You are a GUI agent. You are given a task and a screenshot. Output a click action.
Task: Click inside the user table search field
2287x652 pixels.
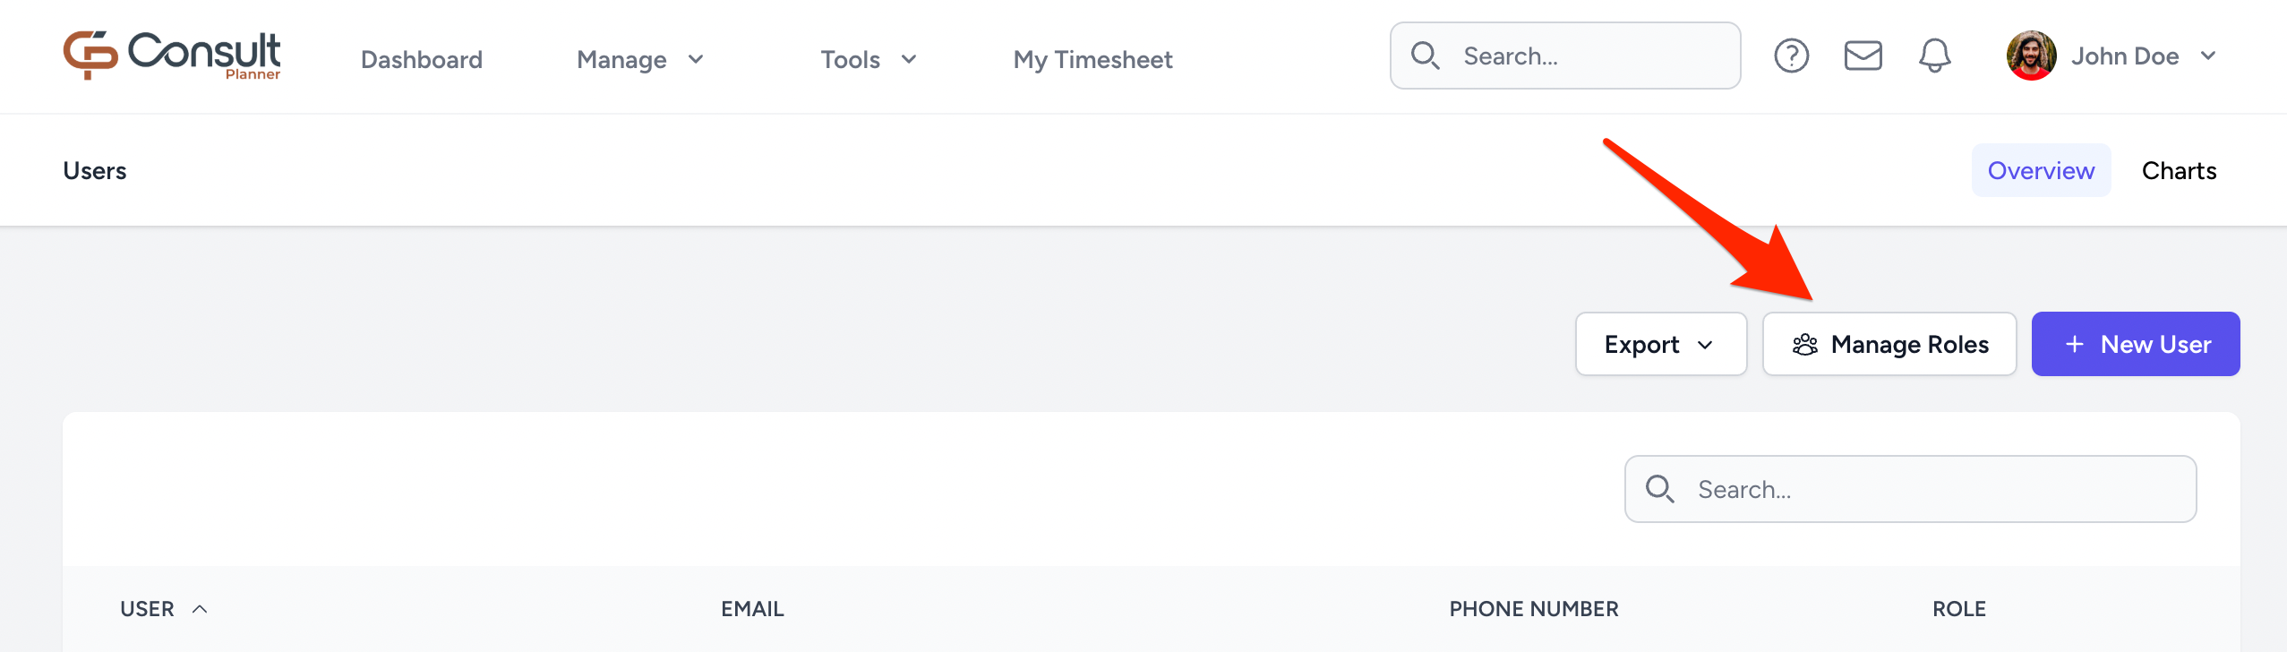[1907, 489]
